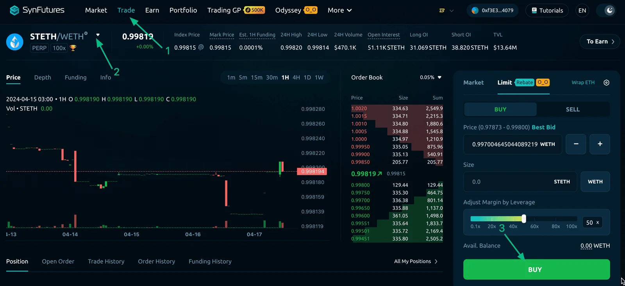Image resolution: width=625 pixels, height=286 pixels.
Task: Open the More menu dropdown
Action: click(x=339, y=10)
